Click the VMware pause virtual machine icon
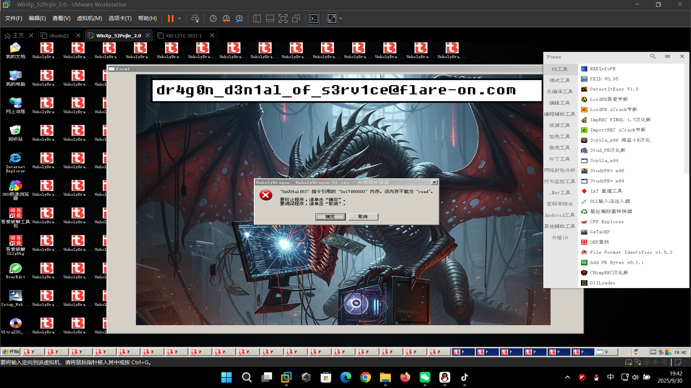Image resolution: width=691 pixels, height=388 pixels. (x=171, y=18)
